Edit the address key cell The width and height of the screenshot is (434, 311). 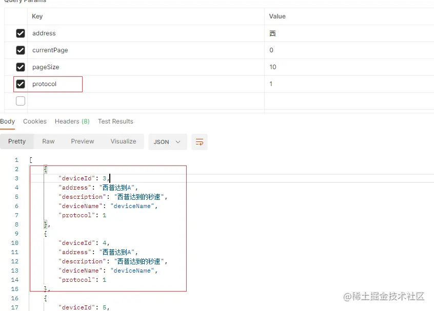point(146,33)
